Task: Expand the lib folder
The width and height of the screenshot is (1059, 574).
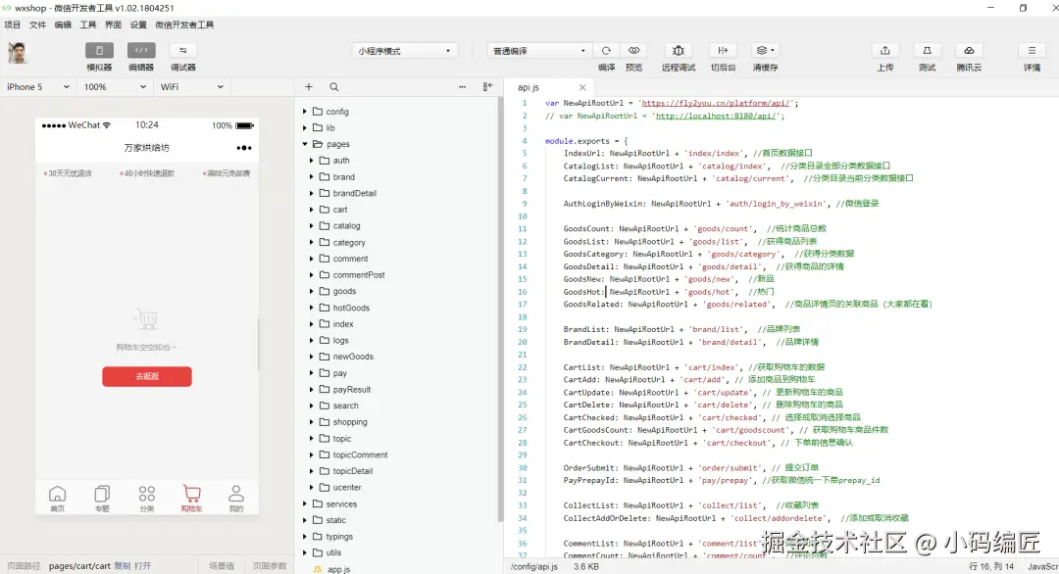Action: tap(305, 127)
